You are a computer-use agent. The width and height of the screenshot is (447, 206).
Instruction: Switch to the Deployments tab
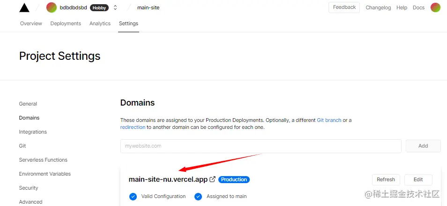coord(66,23)
